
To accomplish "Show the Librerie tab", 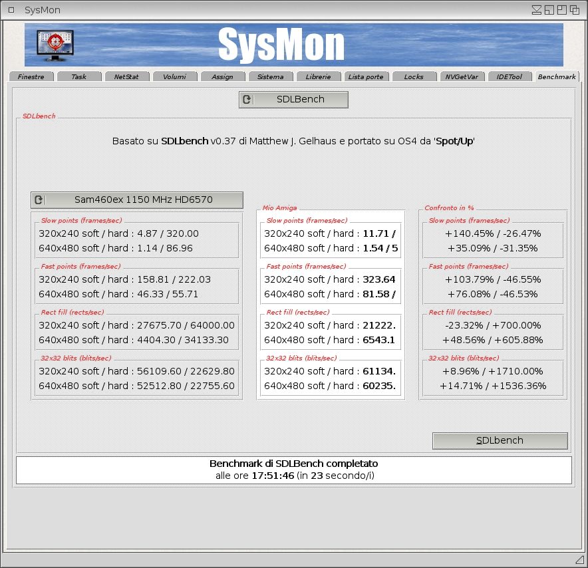I will (318, 76).
